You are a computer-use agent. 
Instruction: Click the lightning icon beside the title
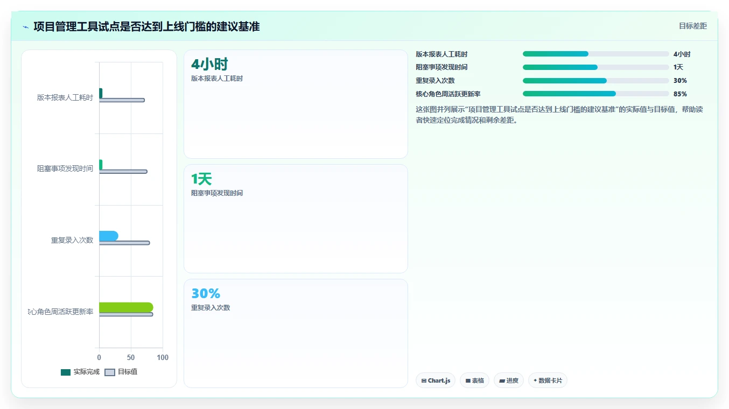[26, 27]
